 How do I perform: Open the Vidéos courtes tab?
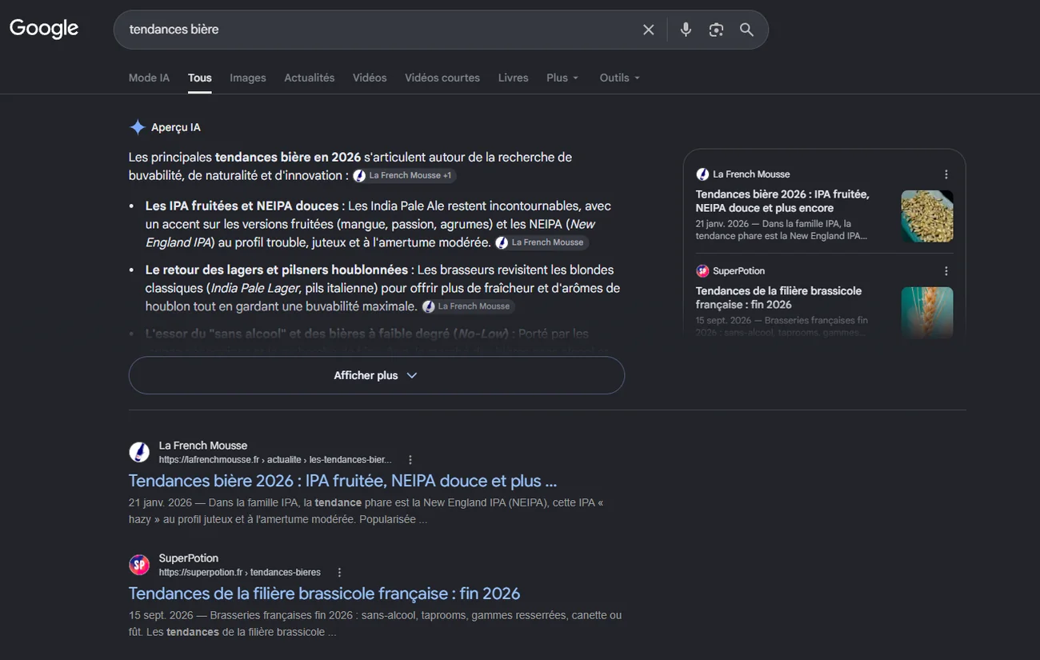(442, 78)
